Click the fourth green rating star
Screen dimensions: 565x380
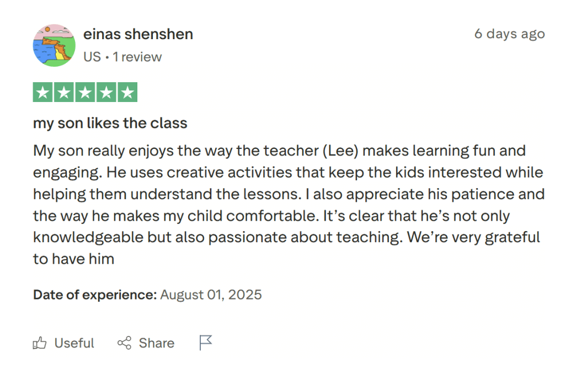pyautogui.click(x=106, y=92)
